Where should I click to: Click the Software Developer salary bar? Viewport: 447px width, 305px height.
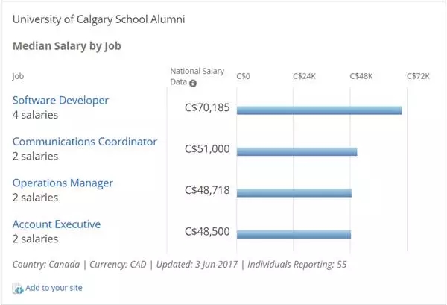pyautogui.click(x=319, y=110)
